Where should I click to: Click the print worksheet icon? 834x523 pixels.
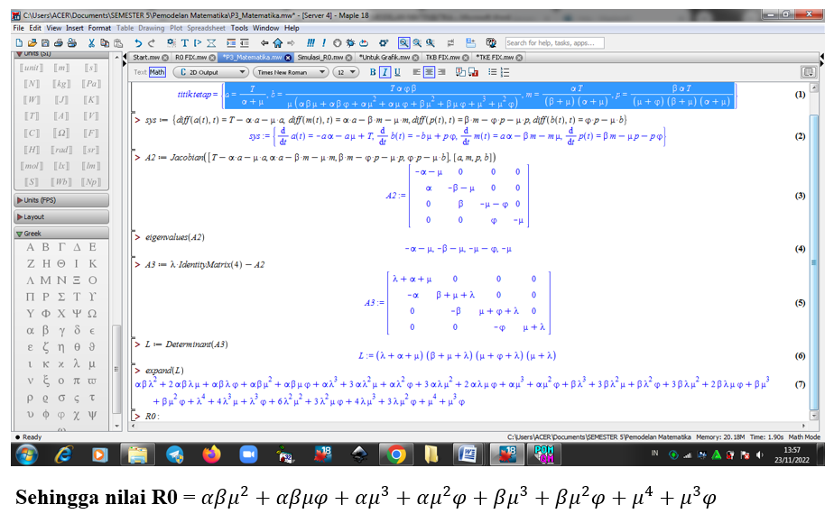pos(59,42)
